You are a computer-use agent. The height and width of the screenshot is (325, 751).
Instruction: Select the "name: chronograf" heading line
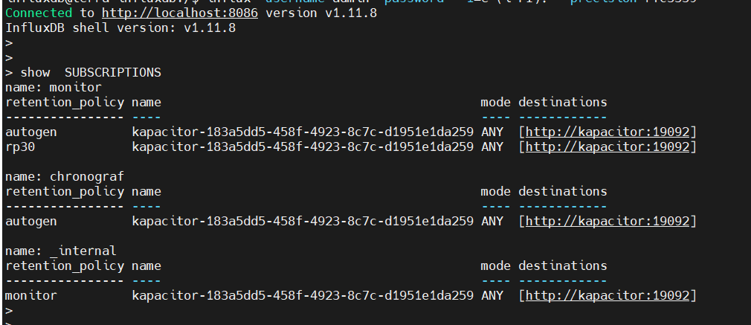click(x=64, y=177)
